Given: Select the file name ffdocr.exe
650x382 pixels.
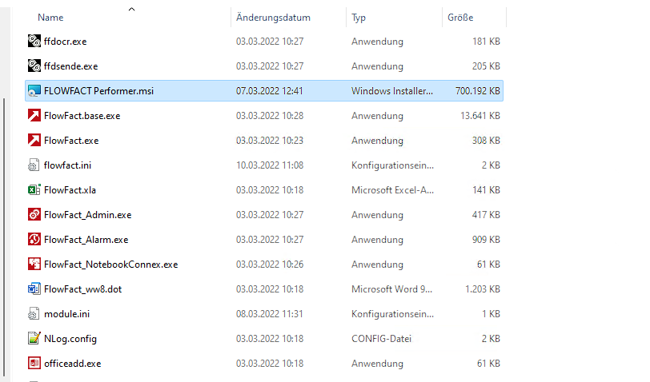Looking at the screenshot, I should 65,42.
